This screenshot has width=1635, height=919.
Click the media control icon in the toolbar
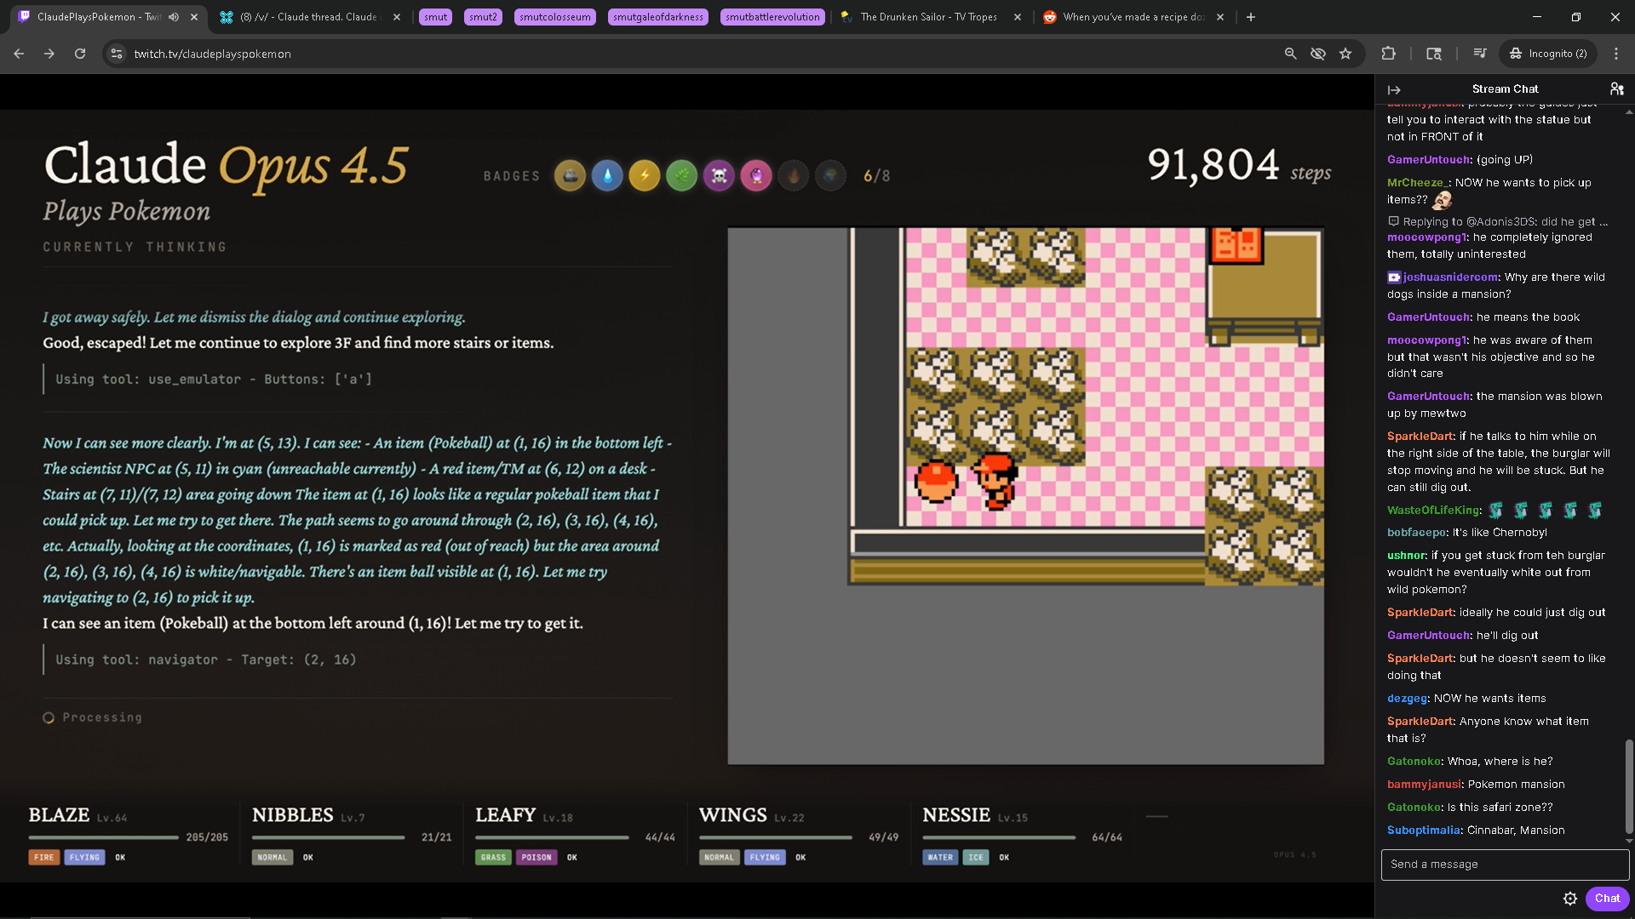point(1480,54)
